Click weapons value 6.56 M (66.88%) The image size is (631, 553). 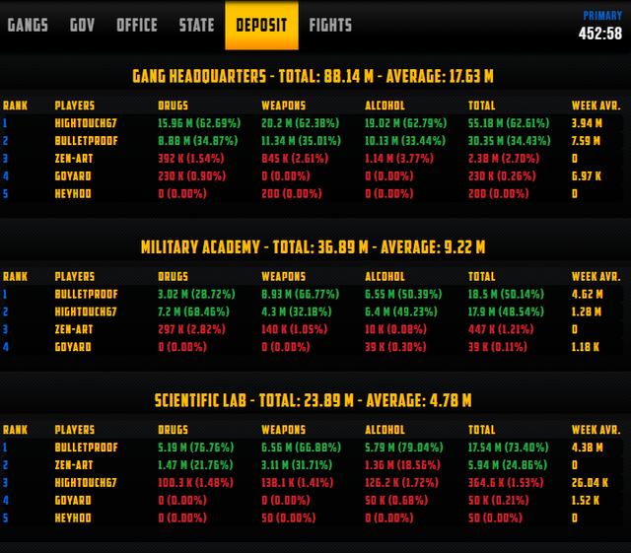click(301, 448)
